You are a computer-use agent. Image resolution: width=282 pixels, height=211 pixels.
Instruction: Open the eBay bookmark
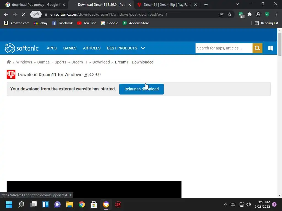point(41,23)
